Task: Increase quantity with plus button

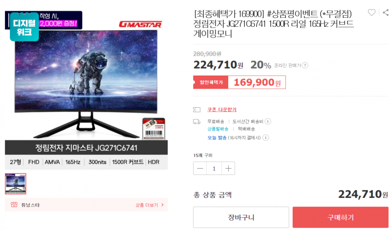Action: tap(228, 168)
